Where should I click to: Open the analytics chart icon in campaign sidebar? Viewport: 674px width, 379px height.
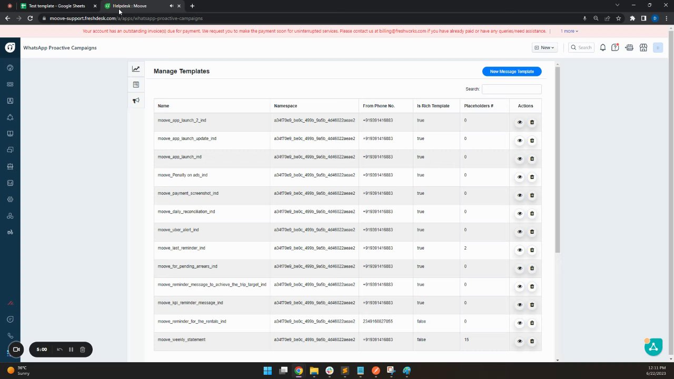[x=136, y=68]
